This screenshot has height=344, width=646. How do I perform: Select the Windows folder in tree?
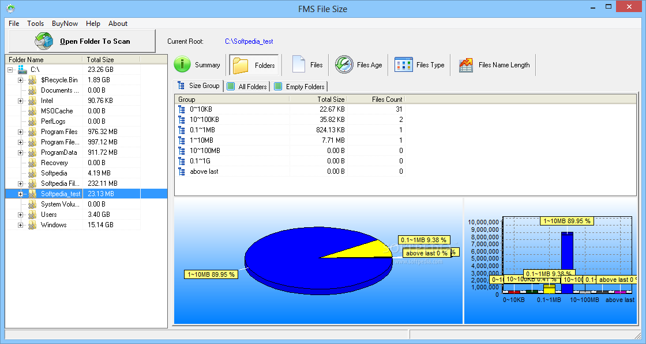point(54,225)
